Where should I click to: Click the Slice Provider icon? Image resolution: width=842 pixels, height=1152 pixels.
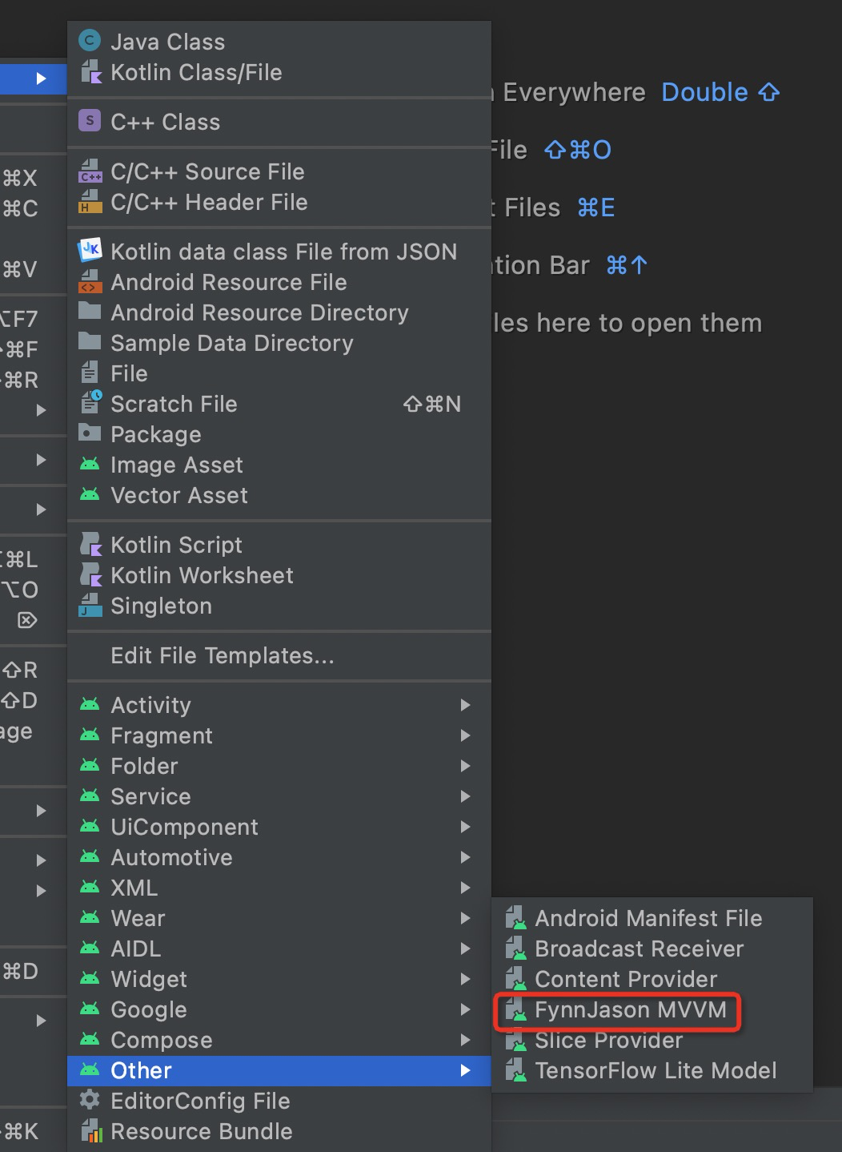point(516,1040)
